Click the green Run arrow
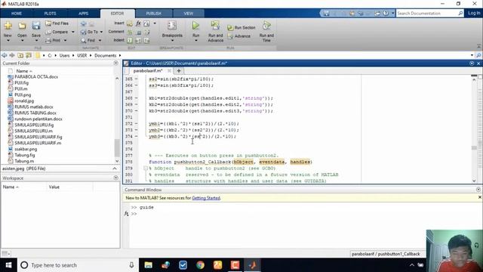The width and height of the screenshot is (483, 272). (x=195, y=26)
